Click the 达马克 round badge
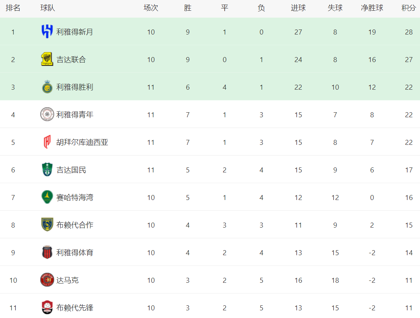Screen dimensions: 420x318 pyautogui.click(x=47, y=280)
